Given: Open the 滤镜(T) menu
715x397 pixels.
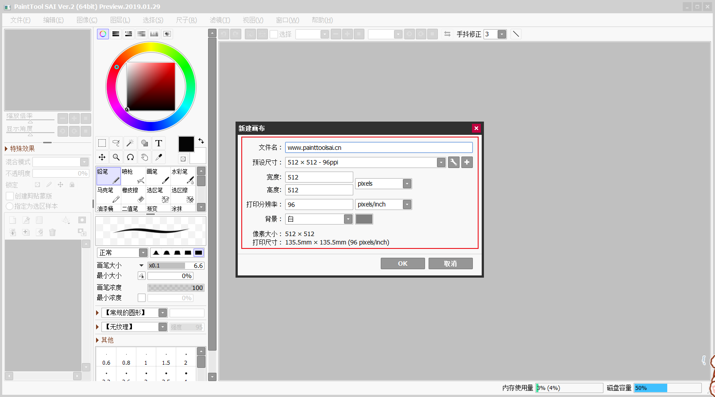Looking at the screenshot, I should click(x=220, y=20).
